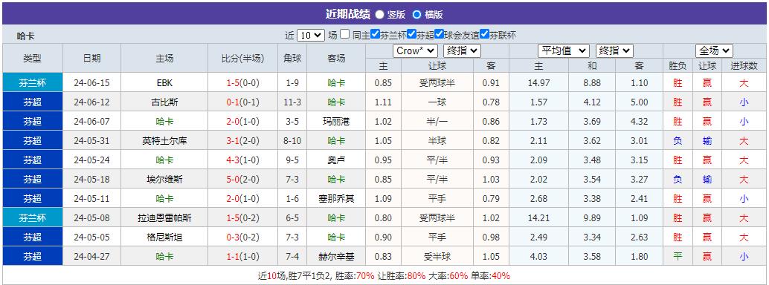This screenshot has height=285, width=769.
Task: Open the 玛丽港 team link
Action: 336,122
